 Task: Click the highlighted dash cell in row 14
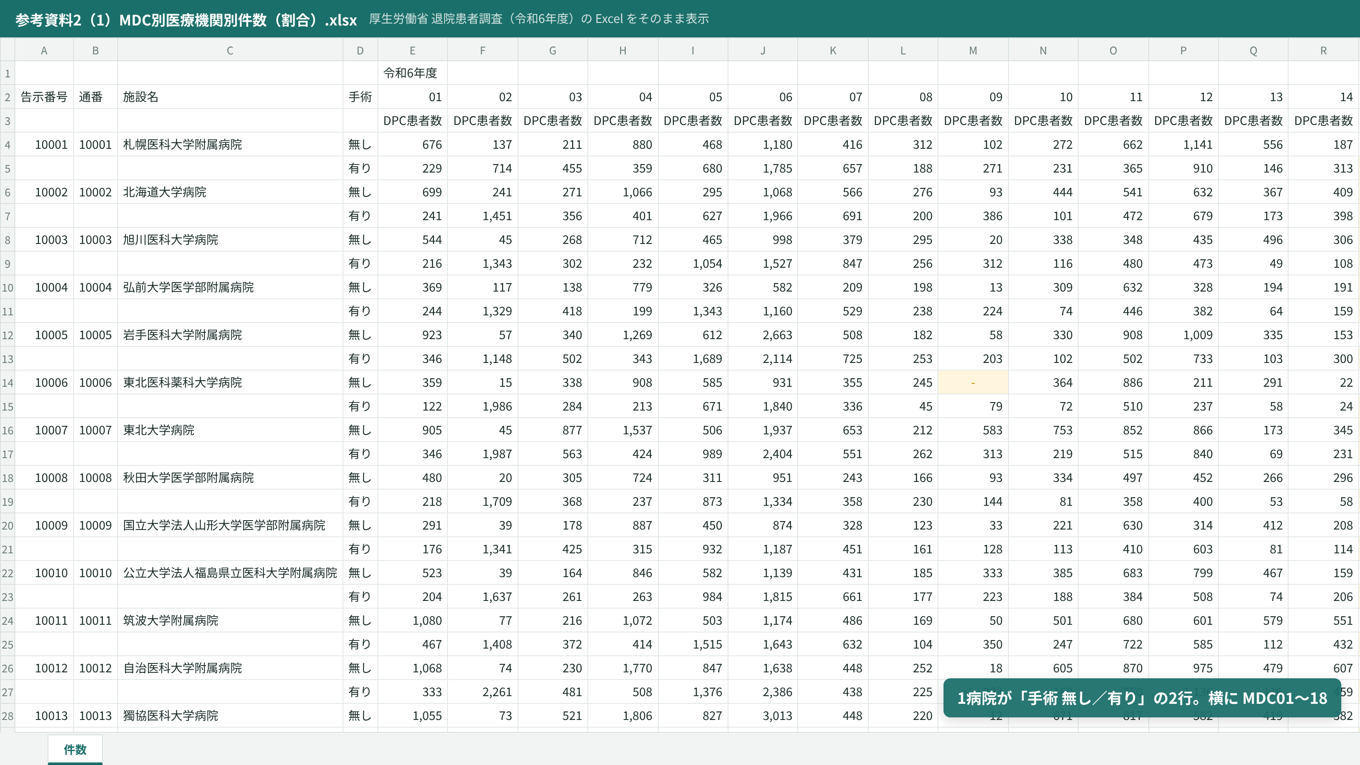(973, 382)
